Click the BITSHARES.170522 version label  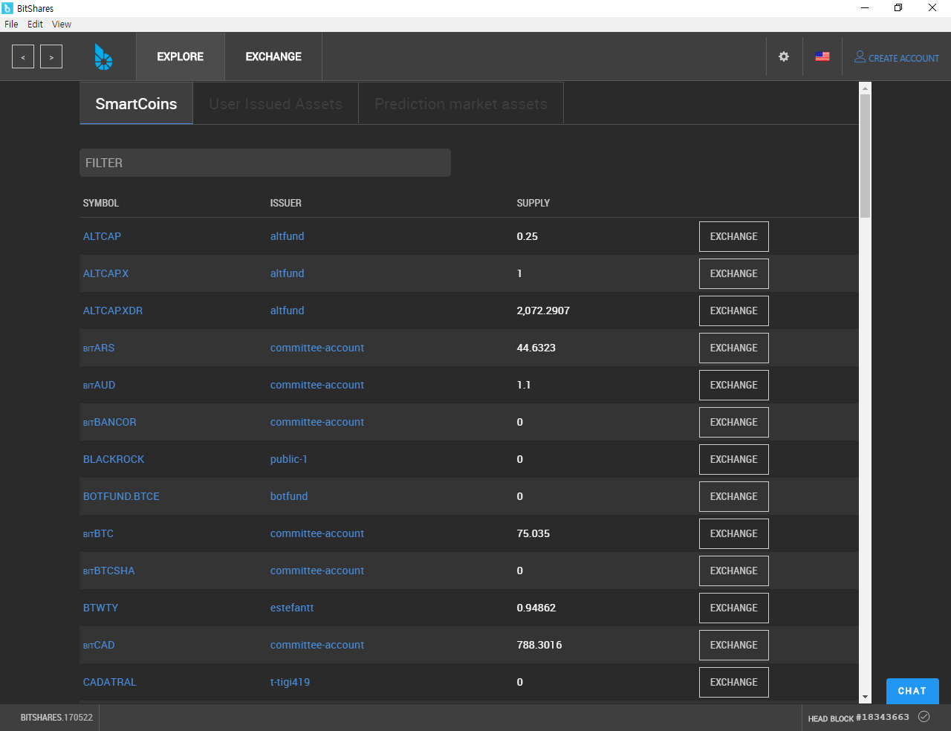pos(56,718)
